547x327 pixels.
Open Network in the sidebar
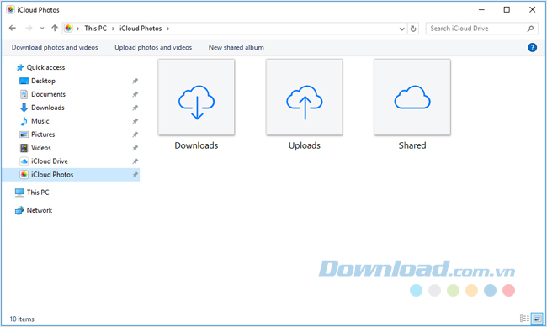pyautogui.click(x=34, y=210)
